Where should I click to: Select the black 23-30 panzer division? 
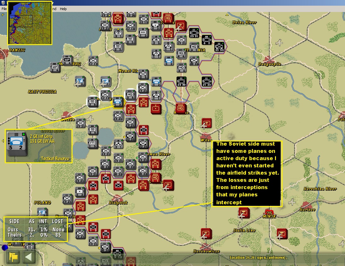pos(181,81)
